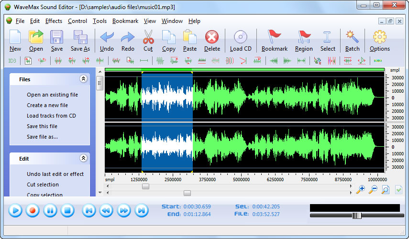
Task: Click the Region toolbar icon
Action: [304, 37]
